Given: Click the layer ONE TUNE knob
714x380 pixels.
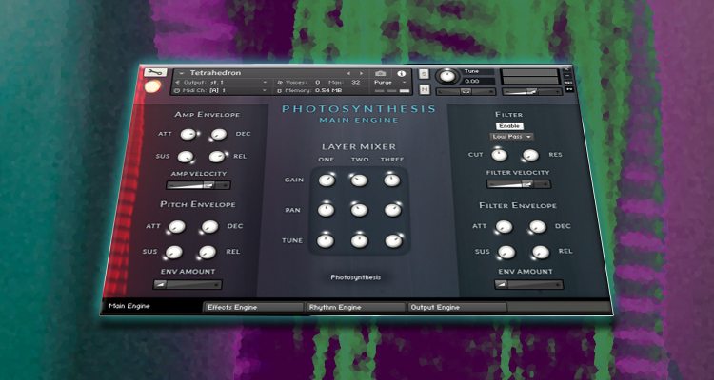Looking at the screenshot, I should point(326,241).
